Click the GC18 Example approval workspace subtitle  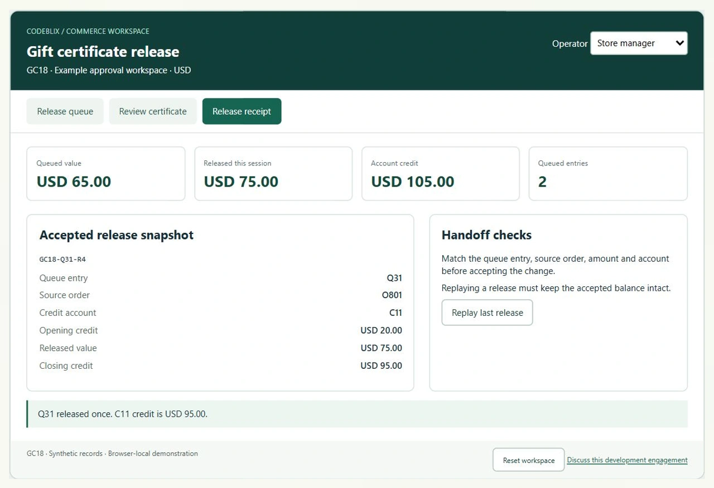tap(109, 70)
